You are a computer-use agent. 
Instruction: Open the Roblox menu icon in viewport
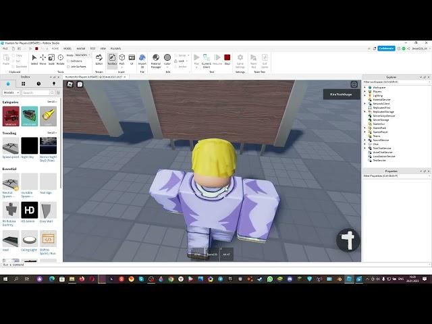tap(70, 84)
